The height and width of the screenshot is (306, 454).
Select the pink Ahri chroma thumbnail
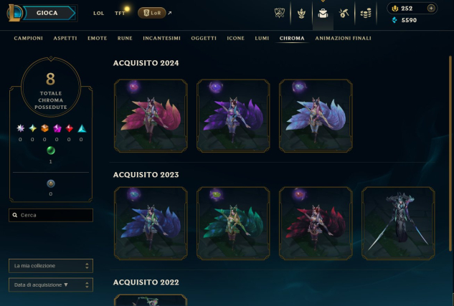coord(151,115)
